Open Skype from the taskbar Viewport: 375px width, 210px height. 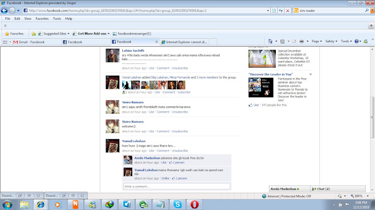tap(178, 205)
